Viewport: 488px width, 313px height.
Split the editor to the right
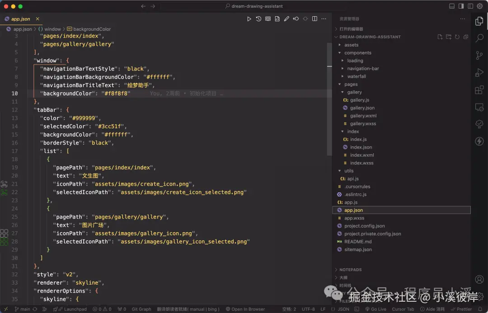coord(314,19)
